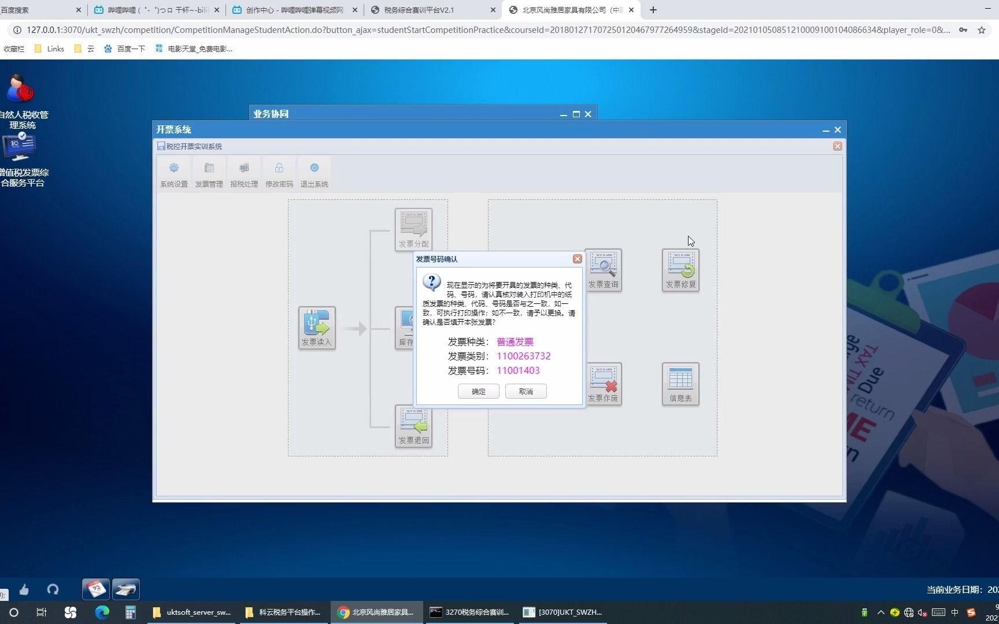
Task: Open the 信息表 icon
Action: (680, 384)
